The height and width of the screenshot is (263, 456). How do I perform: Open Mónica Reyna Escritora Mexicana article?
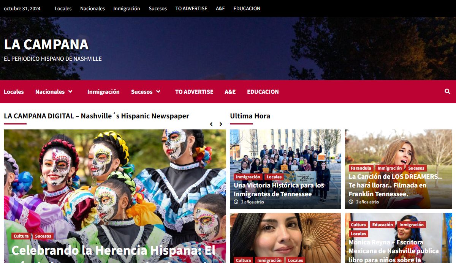[394, 250]
